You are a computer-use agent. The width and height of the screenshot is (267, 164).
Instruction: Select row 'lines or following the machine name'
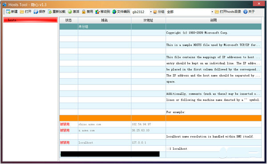160,100
